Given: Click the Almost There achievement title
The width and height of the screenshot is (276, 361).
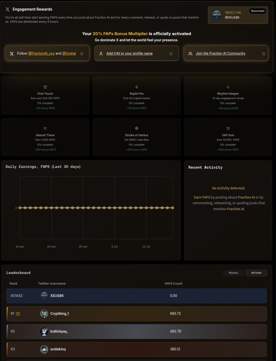Looking at the screenshot, I should click(45, 135).
